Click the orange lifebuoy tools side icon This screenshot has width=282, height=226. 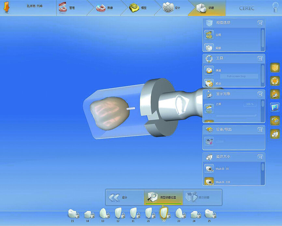coord(275,81)
